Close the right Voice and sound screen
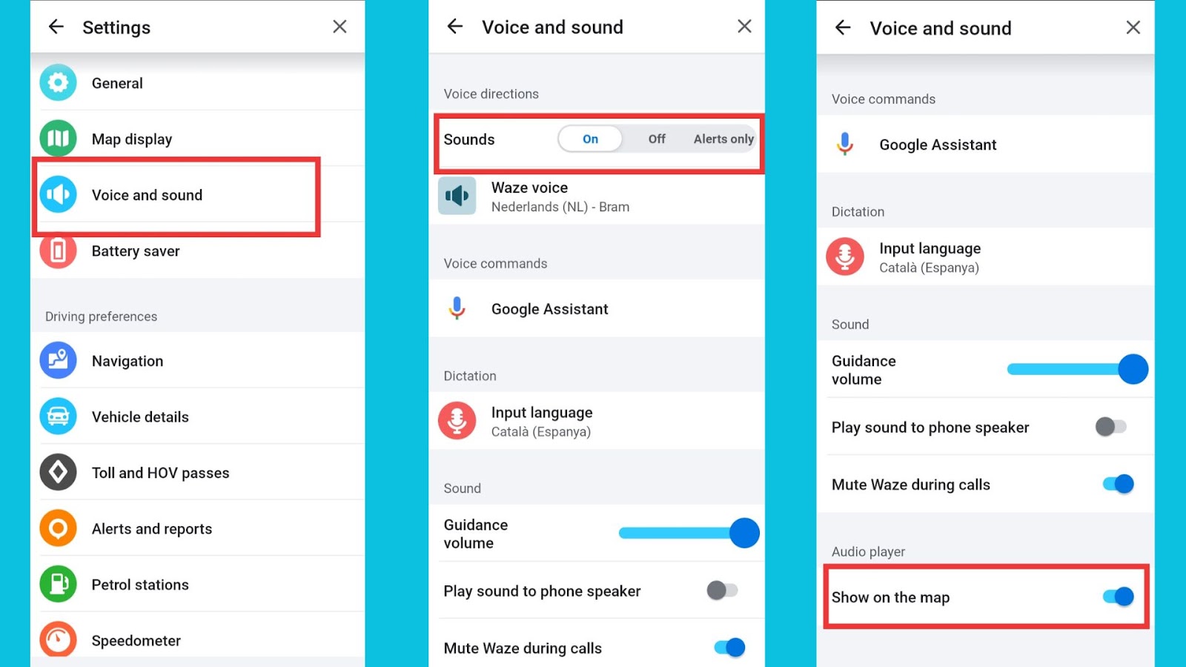The image size is (1186, 667). pos(1133,27)
